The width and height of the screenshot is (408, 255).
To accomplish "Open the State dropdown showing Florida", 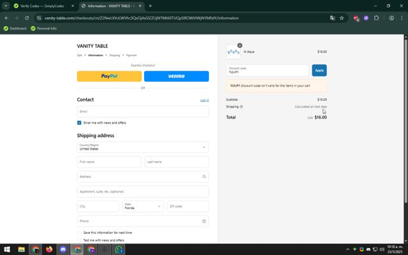I will [x=143, y=207].
